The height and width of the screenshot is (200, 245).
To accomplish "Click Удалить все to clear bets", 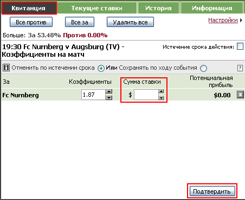I will (130, 22).
